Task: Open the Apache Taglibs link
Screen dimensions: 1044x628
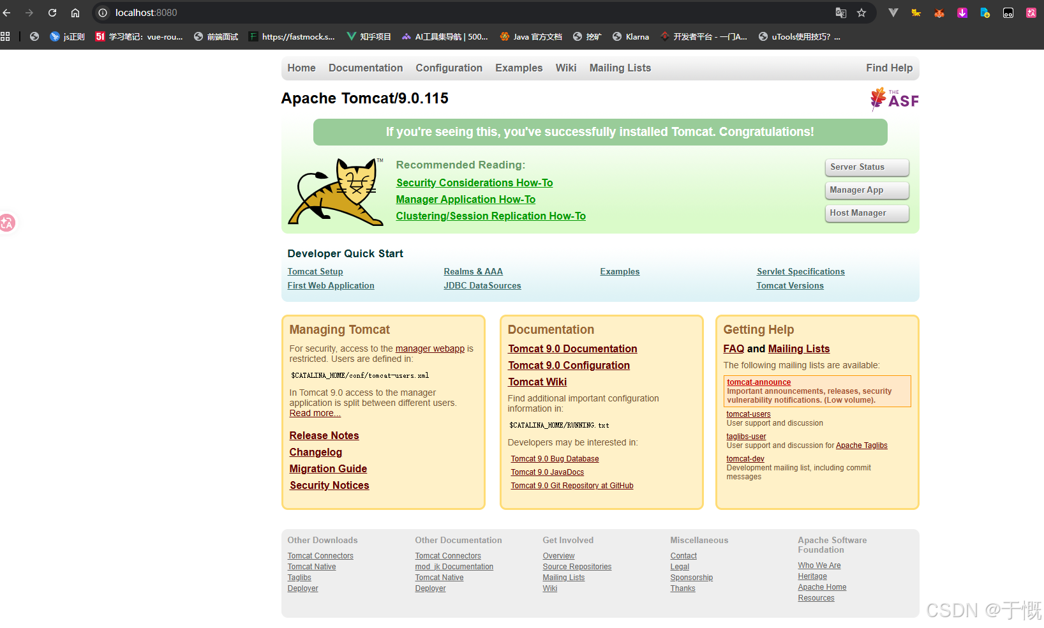Action: [x=861, y=445]
